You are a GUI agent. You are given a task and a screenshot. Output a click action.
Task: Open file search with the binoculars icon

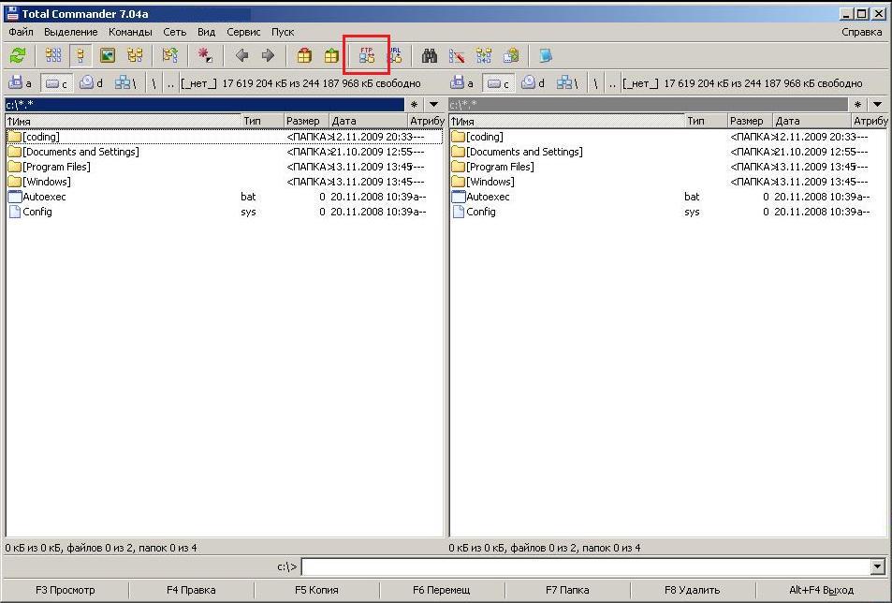click(430, 56)
